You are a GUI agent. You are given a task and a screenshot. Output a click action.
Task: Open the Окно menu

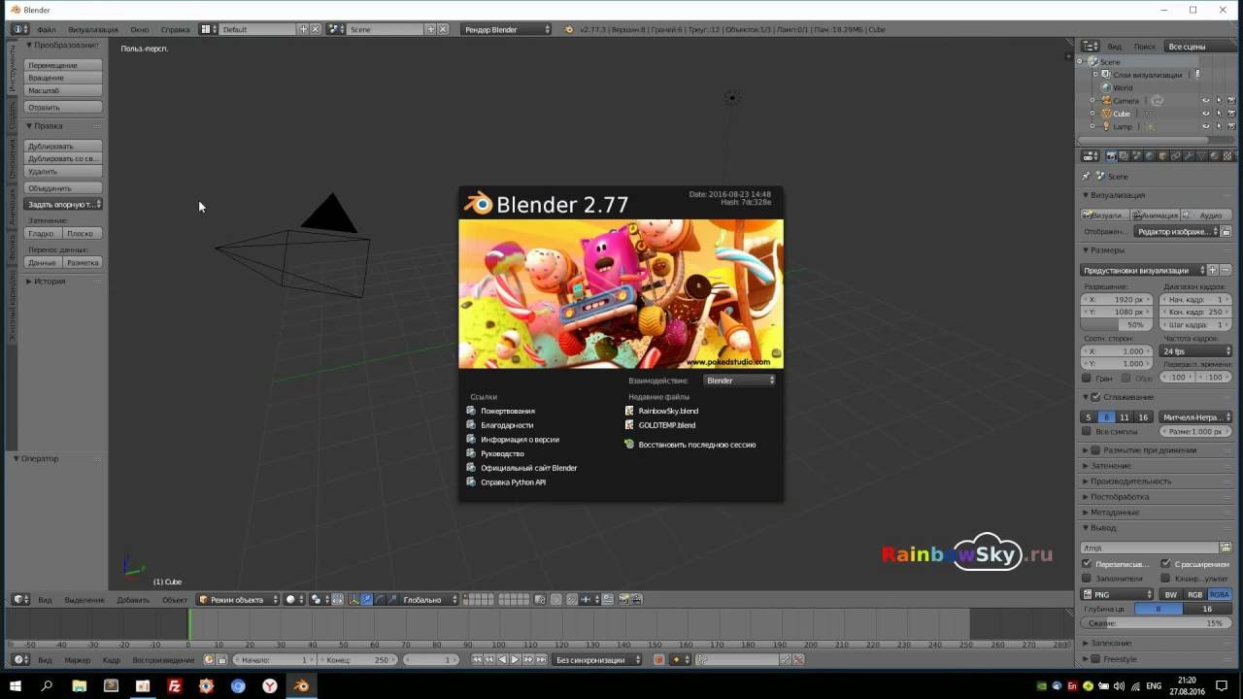(x=139, y=29)
